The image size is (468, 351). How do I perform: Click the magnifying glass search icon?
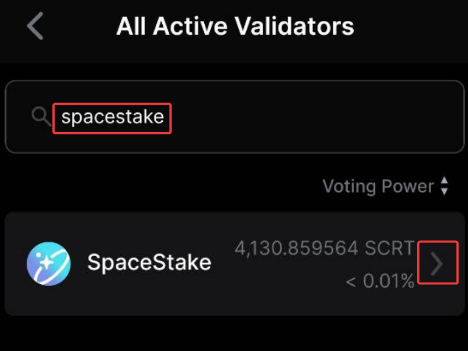(x=40, y=116)
